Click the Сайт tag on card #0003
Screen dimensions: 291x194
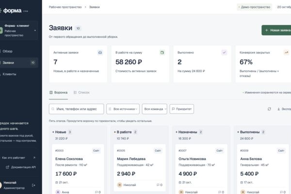coord(96,150)
